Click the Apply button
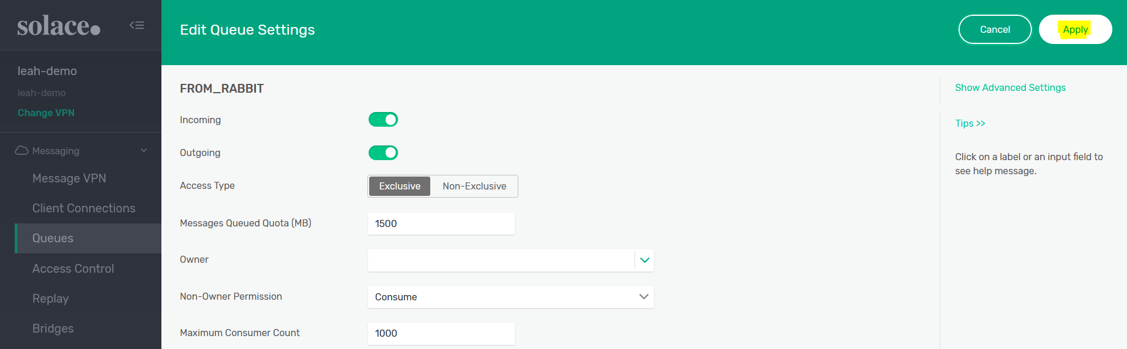This screenshot has width=1127, height=349. click(x=1075, y=29)
